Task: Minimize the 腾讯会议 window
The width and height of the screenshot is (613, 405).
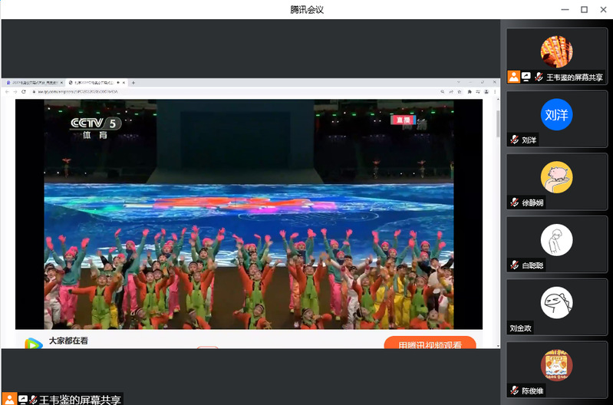Action: [x=565, y=9]
